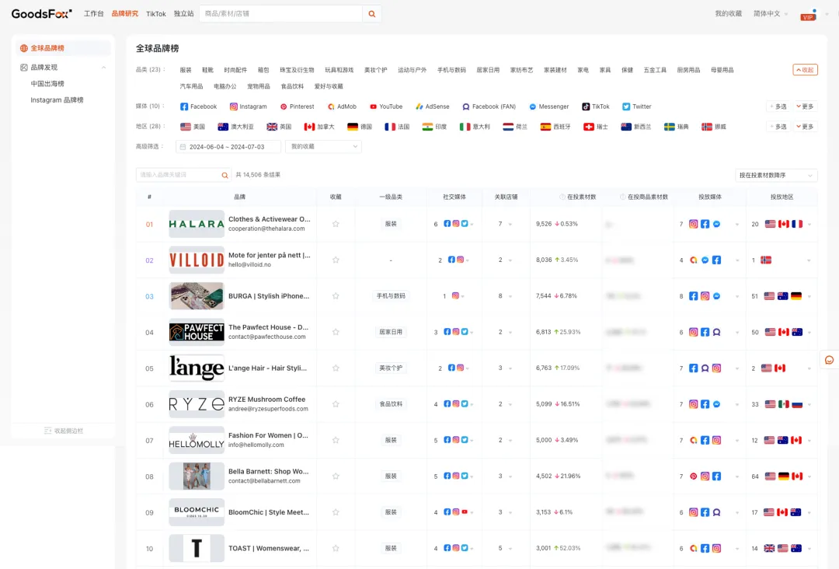Image resolution: width=839 pixels, height=569 pixels.
Task: Toggle favorite star for L'ange Hair
Action: click(336, 368)
